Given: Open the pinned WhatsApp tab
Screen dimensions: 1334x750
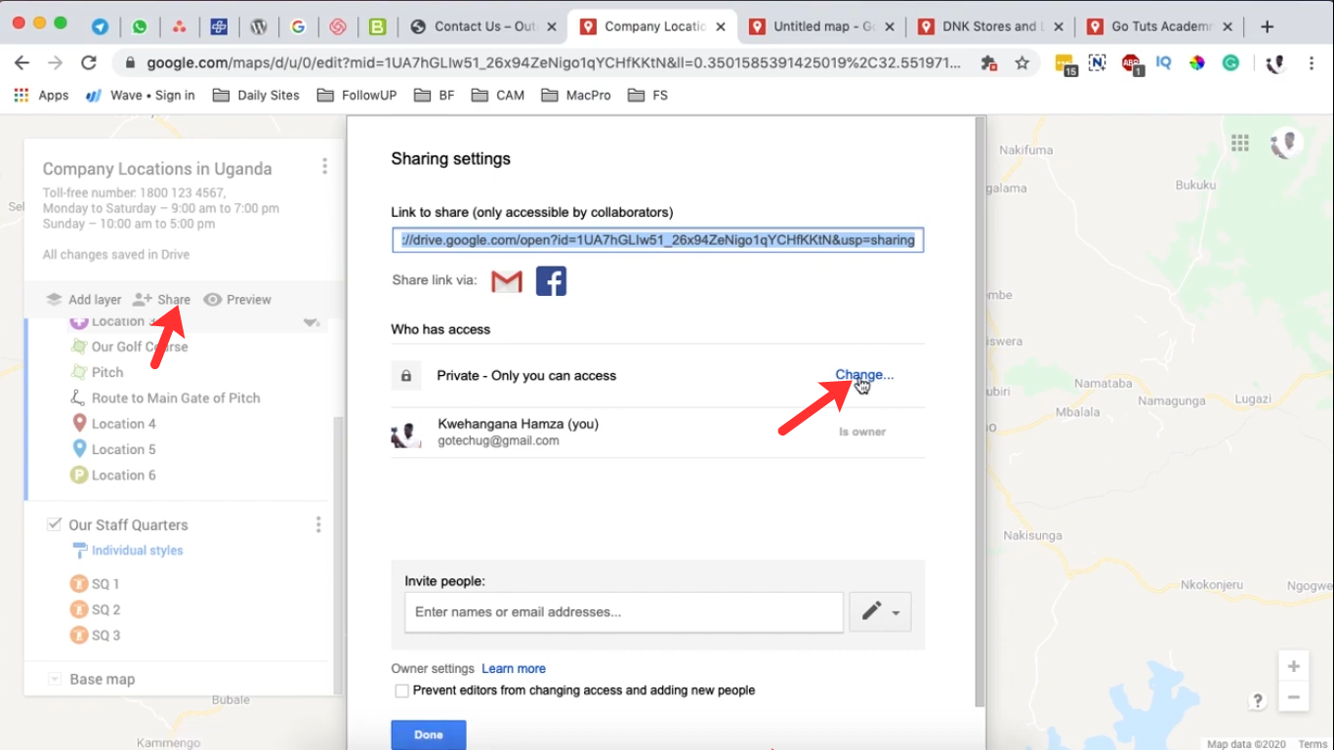Looking at the screenshot, I should pyautogui.click(x=140, y=26).
